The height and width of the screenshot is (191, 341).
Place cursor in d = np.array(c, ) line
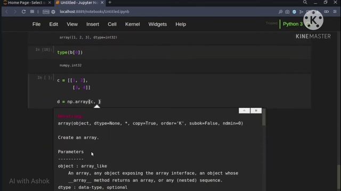point(79,101)
